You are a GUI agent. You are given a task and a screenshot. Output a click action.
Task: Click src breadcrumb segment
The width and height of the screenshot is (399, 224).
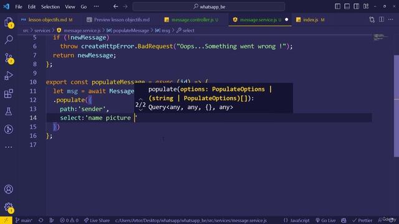(26, 30)
